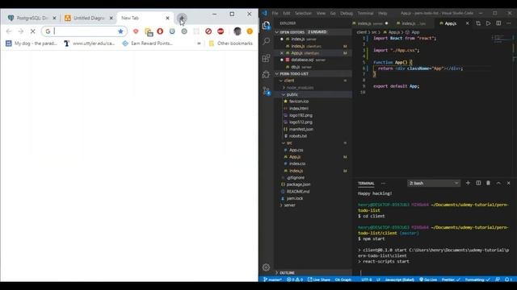The width and height of the screenshot is (517, 290).
Task: Click errors and warnings count in status bar
Action: 294,280
